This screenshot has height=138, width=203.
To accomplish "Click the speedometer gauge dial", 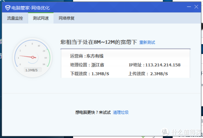I will tap(32, 58).
